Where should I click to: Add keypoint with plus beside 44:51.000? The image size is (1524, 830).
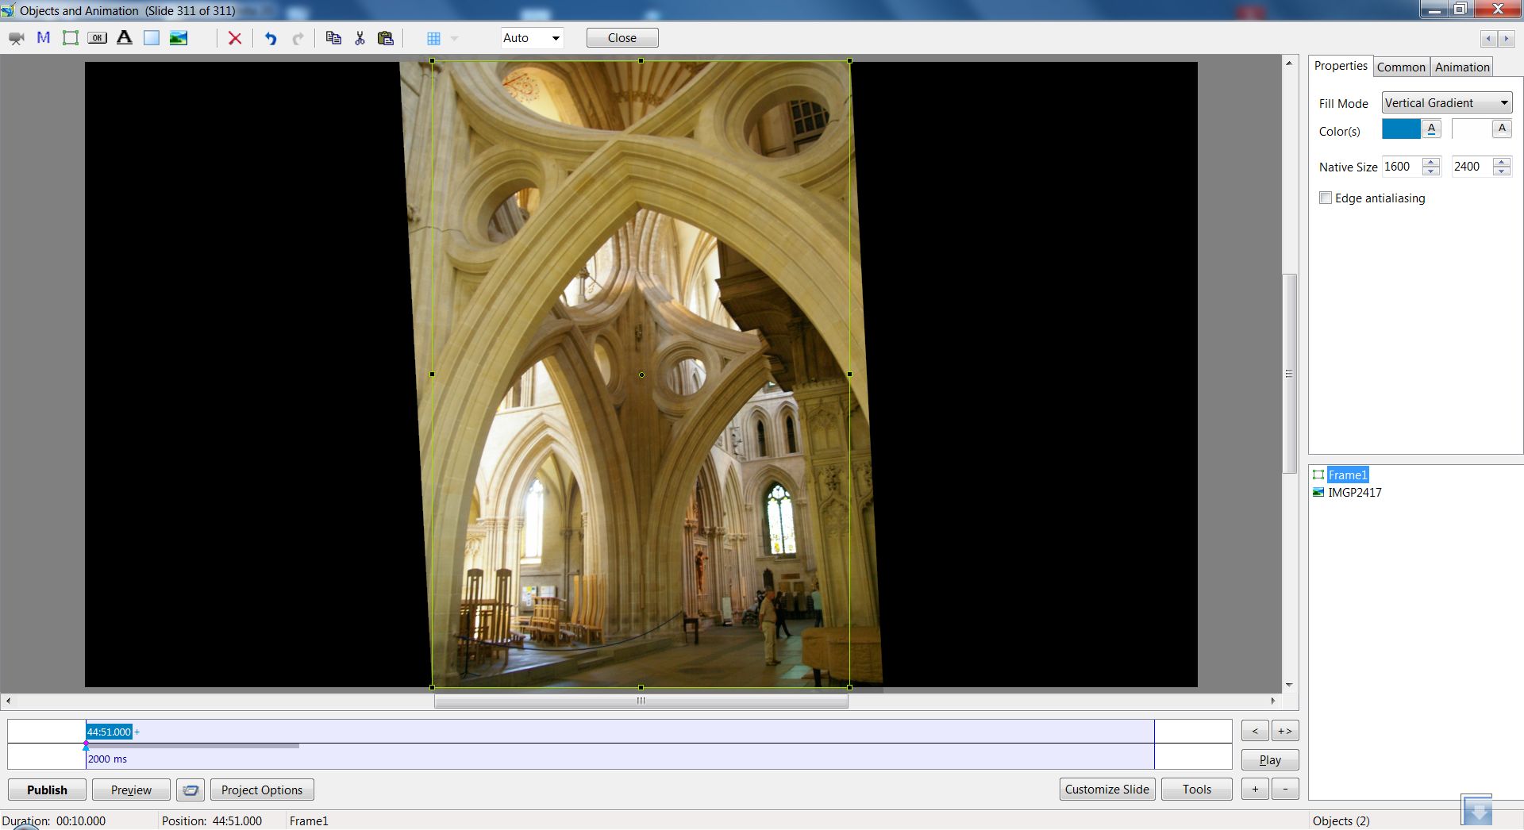137,732
